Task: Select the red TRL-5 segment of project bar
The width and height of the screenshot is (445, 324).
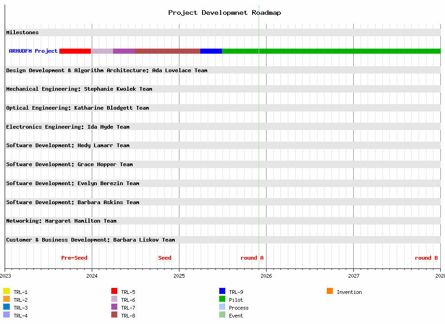Action: click(x=75, y=51)
